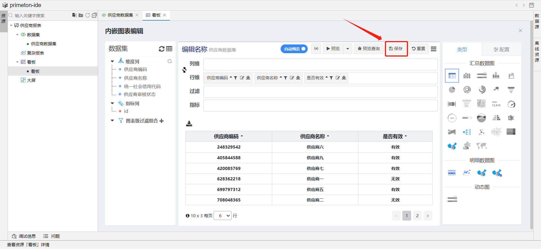Viewport: 541px width, 249px height.
Task: Click the 保存 button
Action: tap(396, 49)
